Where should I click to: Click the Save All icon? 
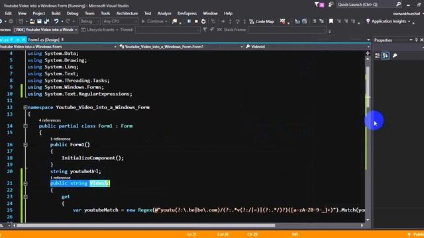(x=46, y=21)
